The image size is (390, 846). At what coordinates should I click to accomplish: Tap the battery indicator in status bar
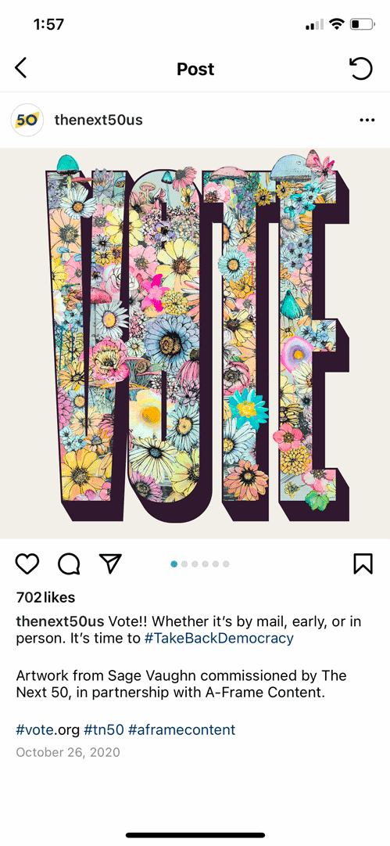[362, 24]
